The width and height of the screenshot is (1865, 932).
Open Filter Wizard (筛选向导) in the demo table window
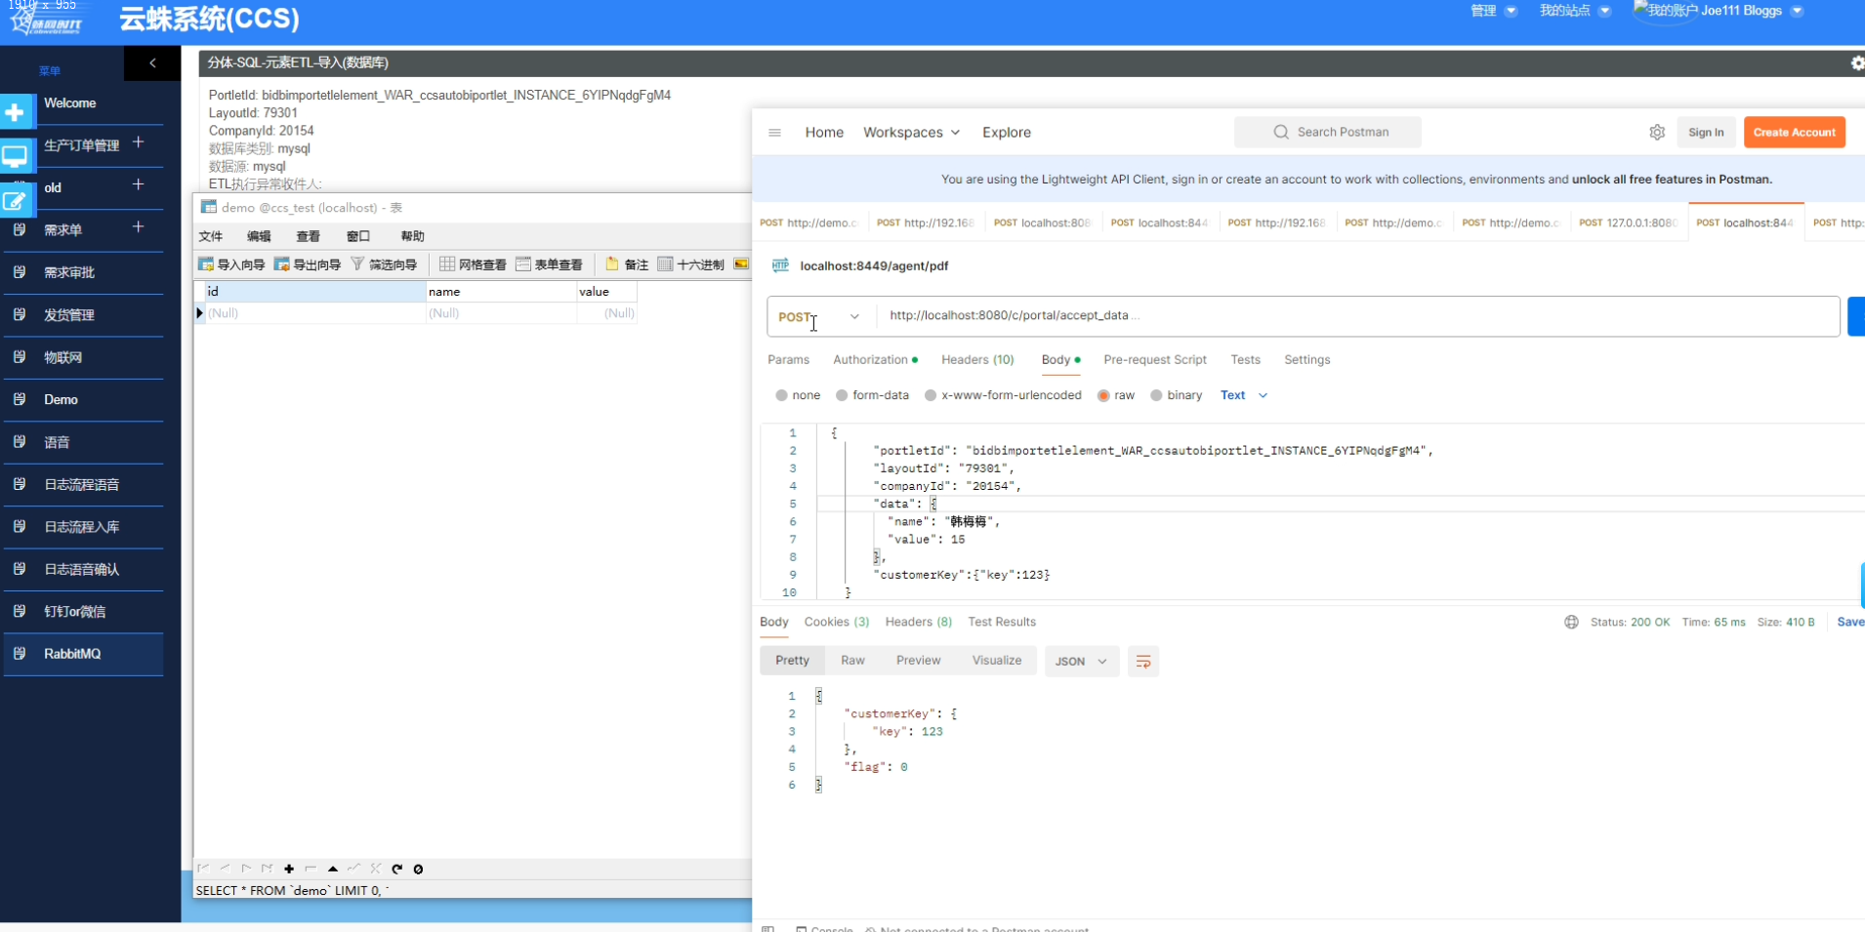tap(384, 264)
